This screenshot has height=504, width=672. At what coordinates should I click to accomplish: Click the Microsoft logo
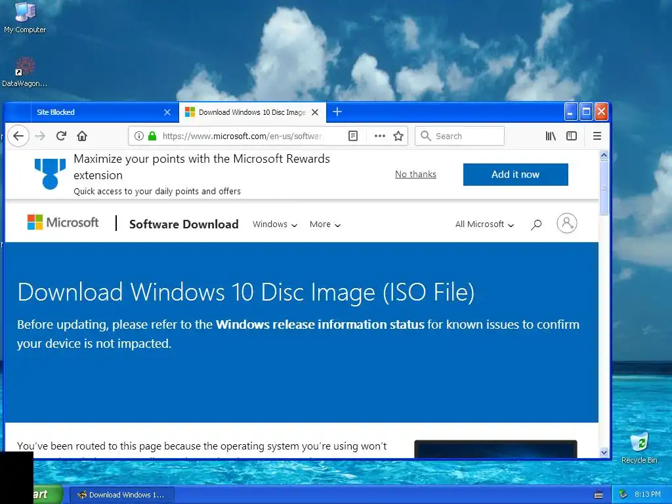pos(62,222)
